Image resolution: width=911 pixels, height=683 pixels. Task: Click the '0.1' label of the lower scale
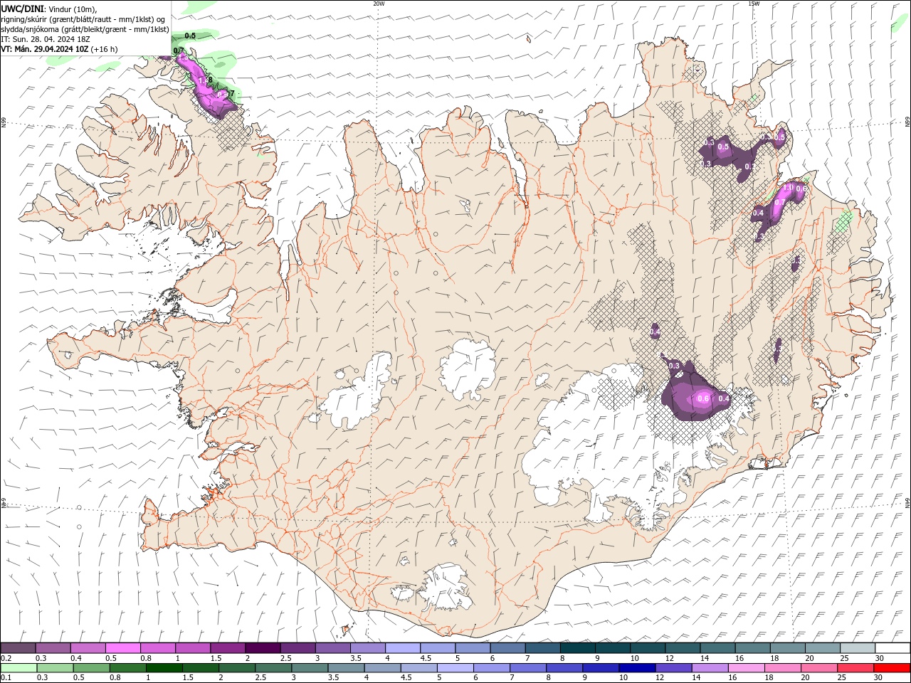[6, 678]
